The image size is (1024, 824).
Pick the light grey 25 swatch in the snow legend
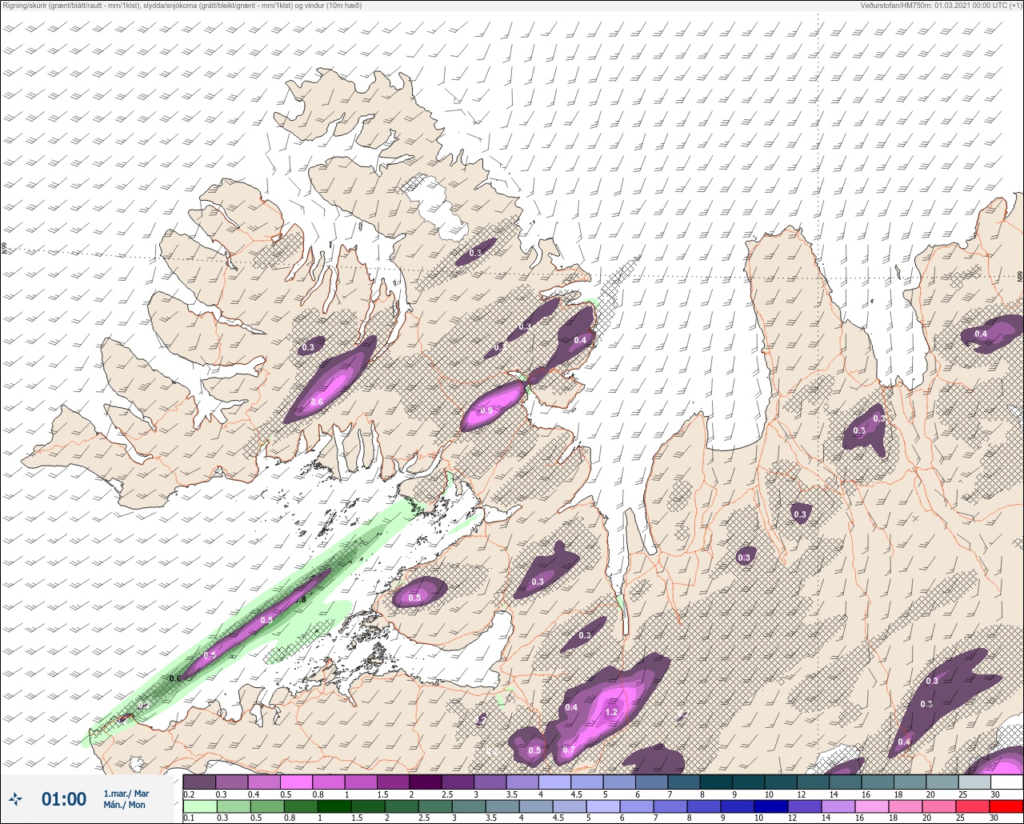click(974, 782)
